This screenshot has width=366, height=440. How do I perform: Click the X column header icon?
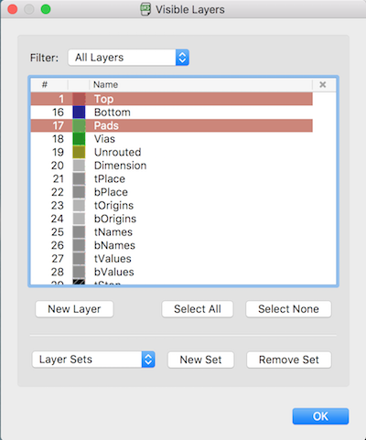[x=323, y=84]
